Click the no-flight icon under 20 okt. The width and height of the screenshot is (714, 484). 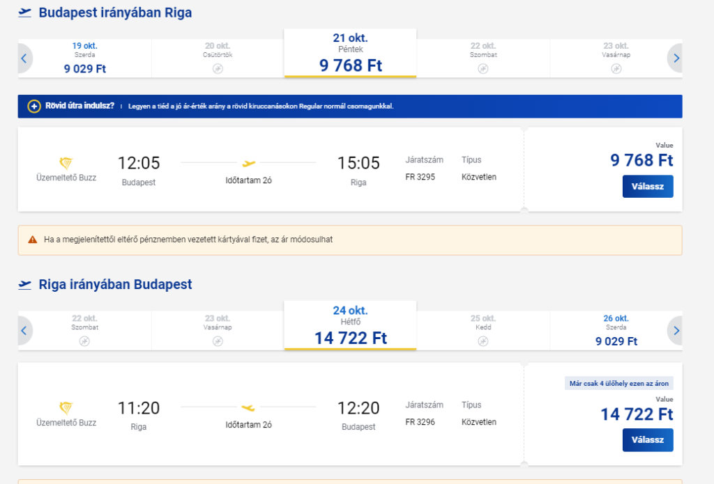218,69
